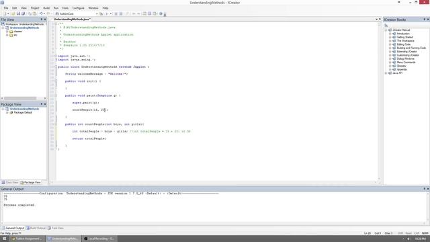Switch to the Class View tab
Viewport: 430px width, 242px height.
pyautogui.click(x=10, y=182)
